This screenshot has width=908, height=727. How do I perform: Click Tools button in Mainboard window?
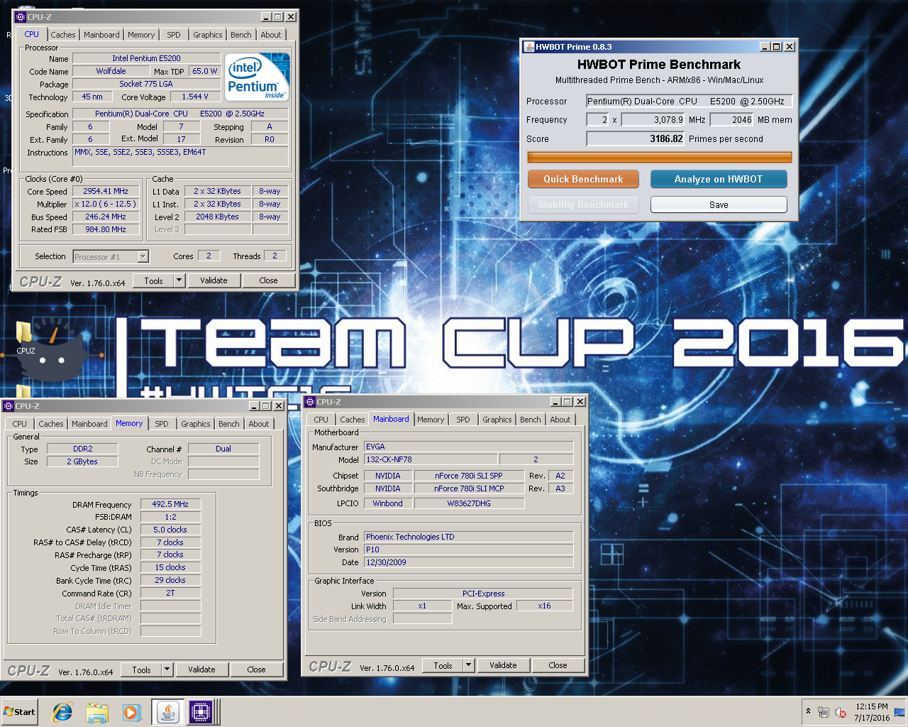tap(443, 665)
